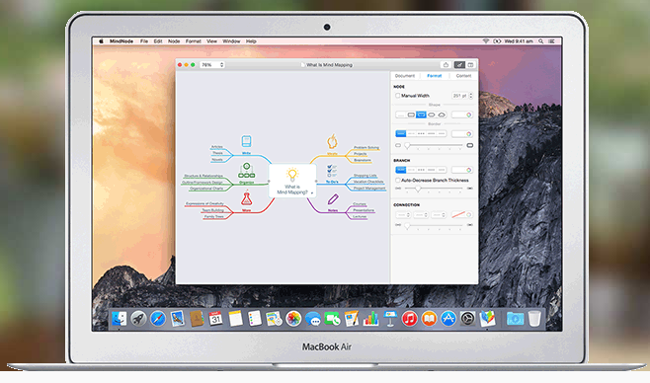
Task: Select the To-Do's checklist icon
Action: pyautogui.click(x=332, y=171)
